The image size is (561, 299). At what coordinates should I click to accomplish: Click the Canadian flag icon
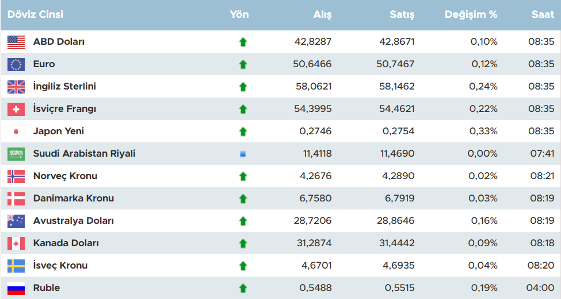pos(16,243)
